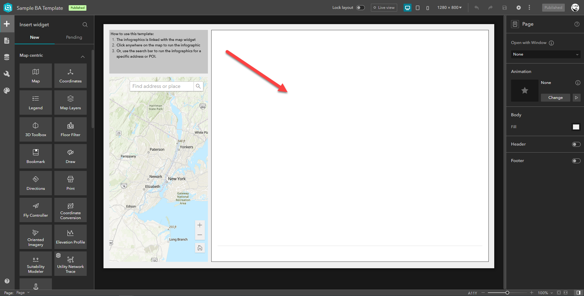Open the Body Fill color swatch

576,127
